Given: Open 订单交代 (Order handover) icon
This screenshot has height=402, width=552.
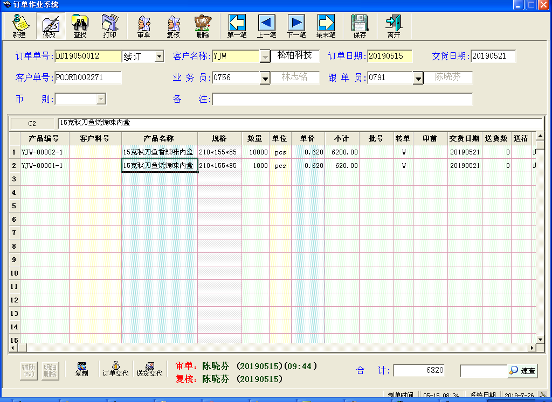Looking at the screenshot, I should click(115, 369).
